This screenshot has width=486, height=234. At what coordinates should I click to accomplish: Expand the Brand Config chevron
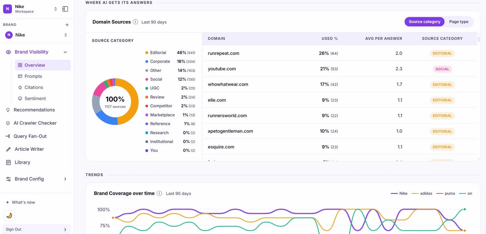[65, 179]
